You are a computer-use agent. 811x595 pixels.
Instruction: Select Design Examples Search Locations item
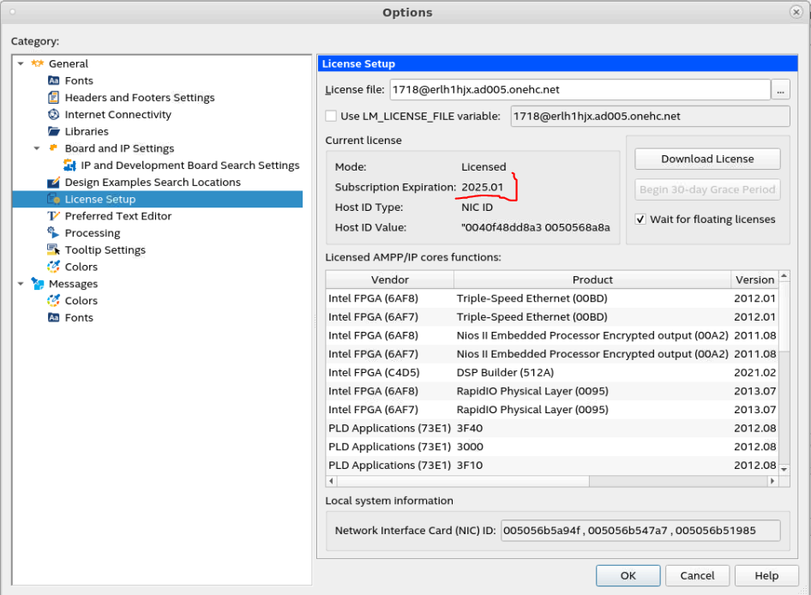(153, 183)
